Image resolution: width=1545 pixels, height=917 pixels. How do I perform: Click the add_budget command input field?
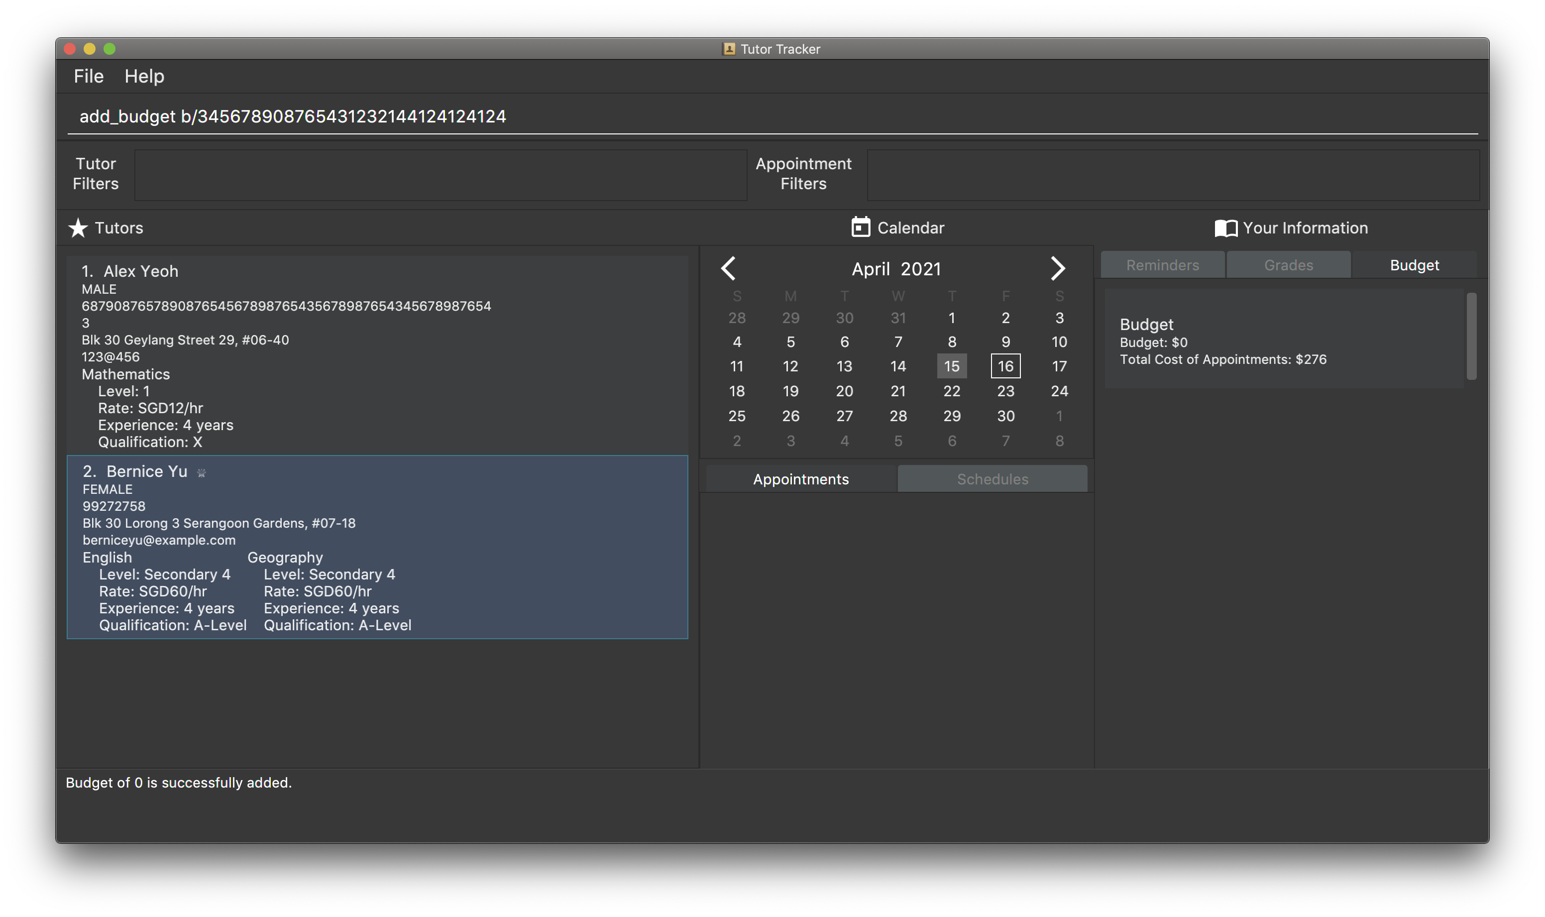(x=772, y=116)
